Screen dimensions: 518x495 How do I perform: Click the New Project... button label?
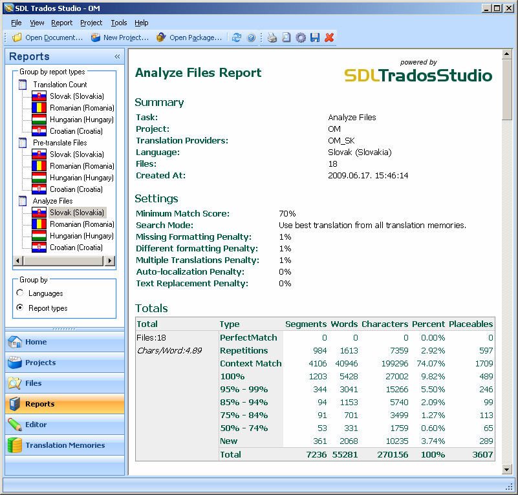tap(126, 37)
